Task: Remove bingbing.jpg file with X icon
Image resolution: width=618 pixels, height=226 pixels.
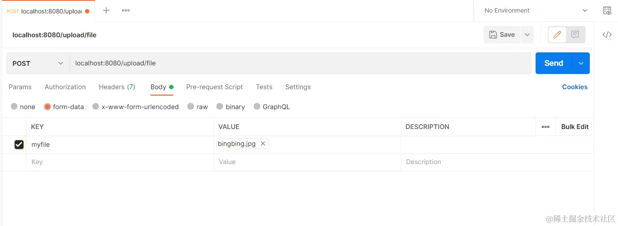Action: (263, 144)
